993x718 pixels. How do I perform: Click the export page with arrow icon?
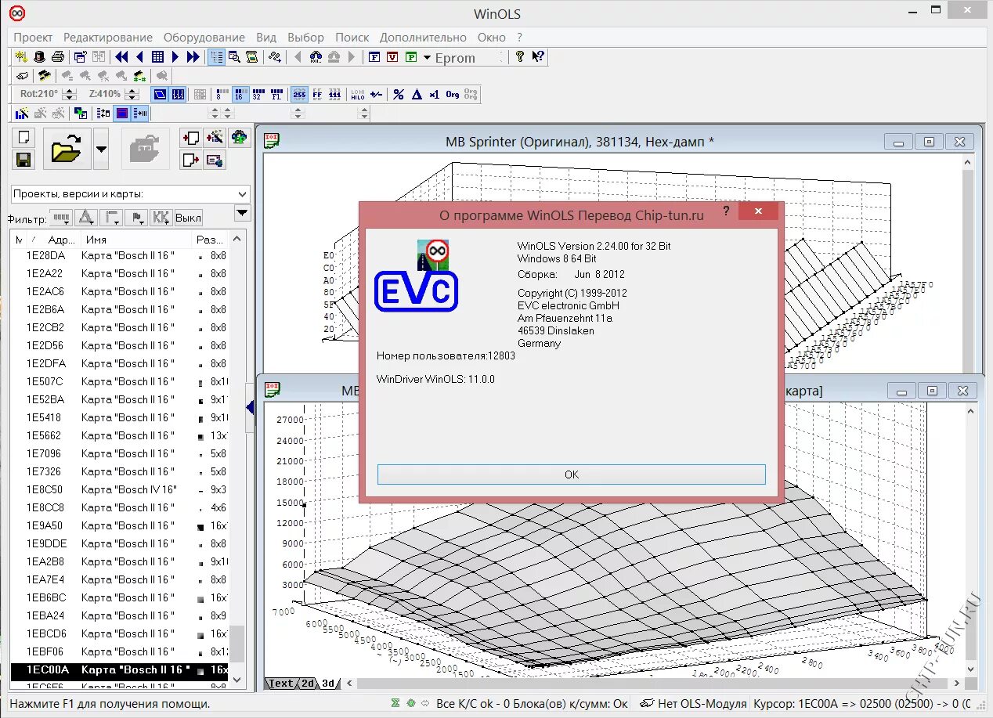(190, 160)
